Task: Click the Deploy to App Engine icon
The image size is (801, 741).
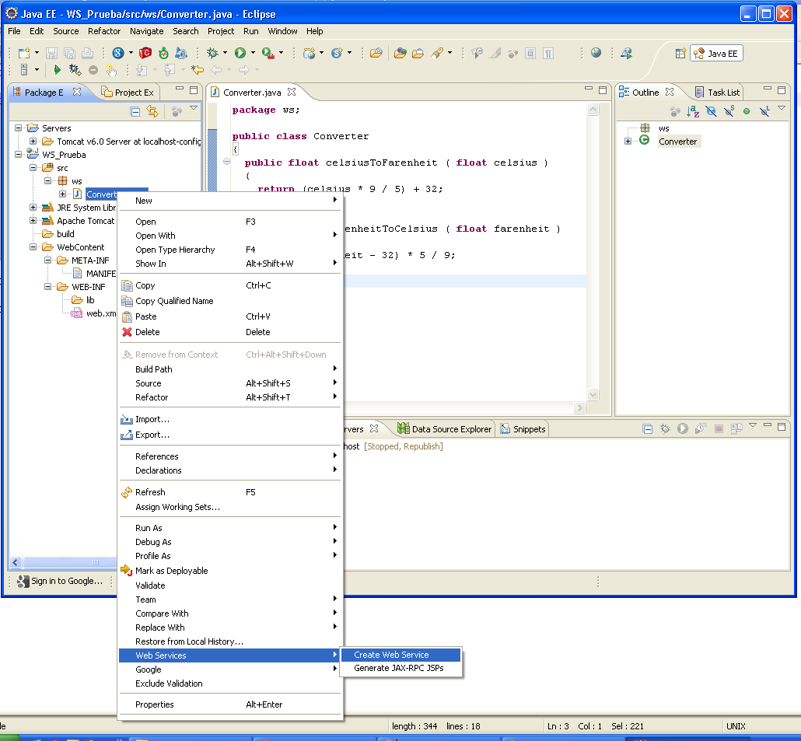Action: (x=181, y=53)
